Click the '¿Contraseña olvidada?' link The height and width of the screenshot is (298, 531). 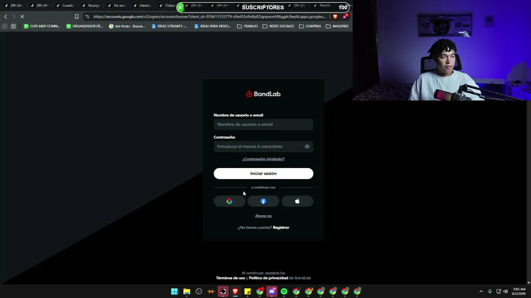[x=263, y=159]
